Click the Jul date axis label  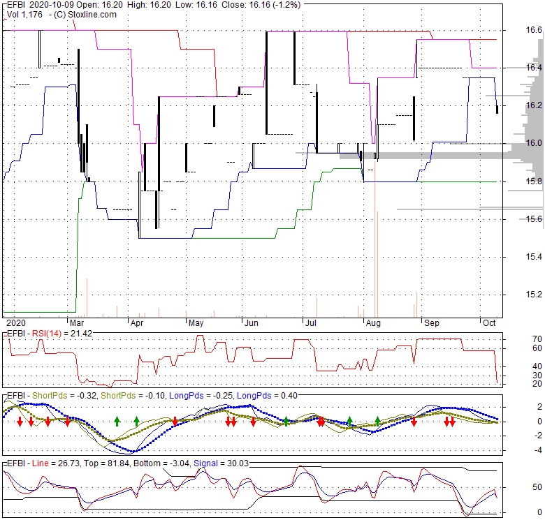click(310, 323)
